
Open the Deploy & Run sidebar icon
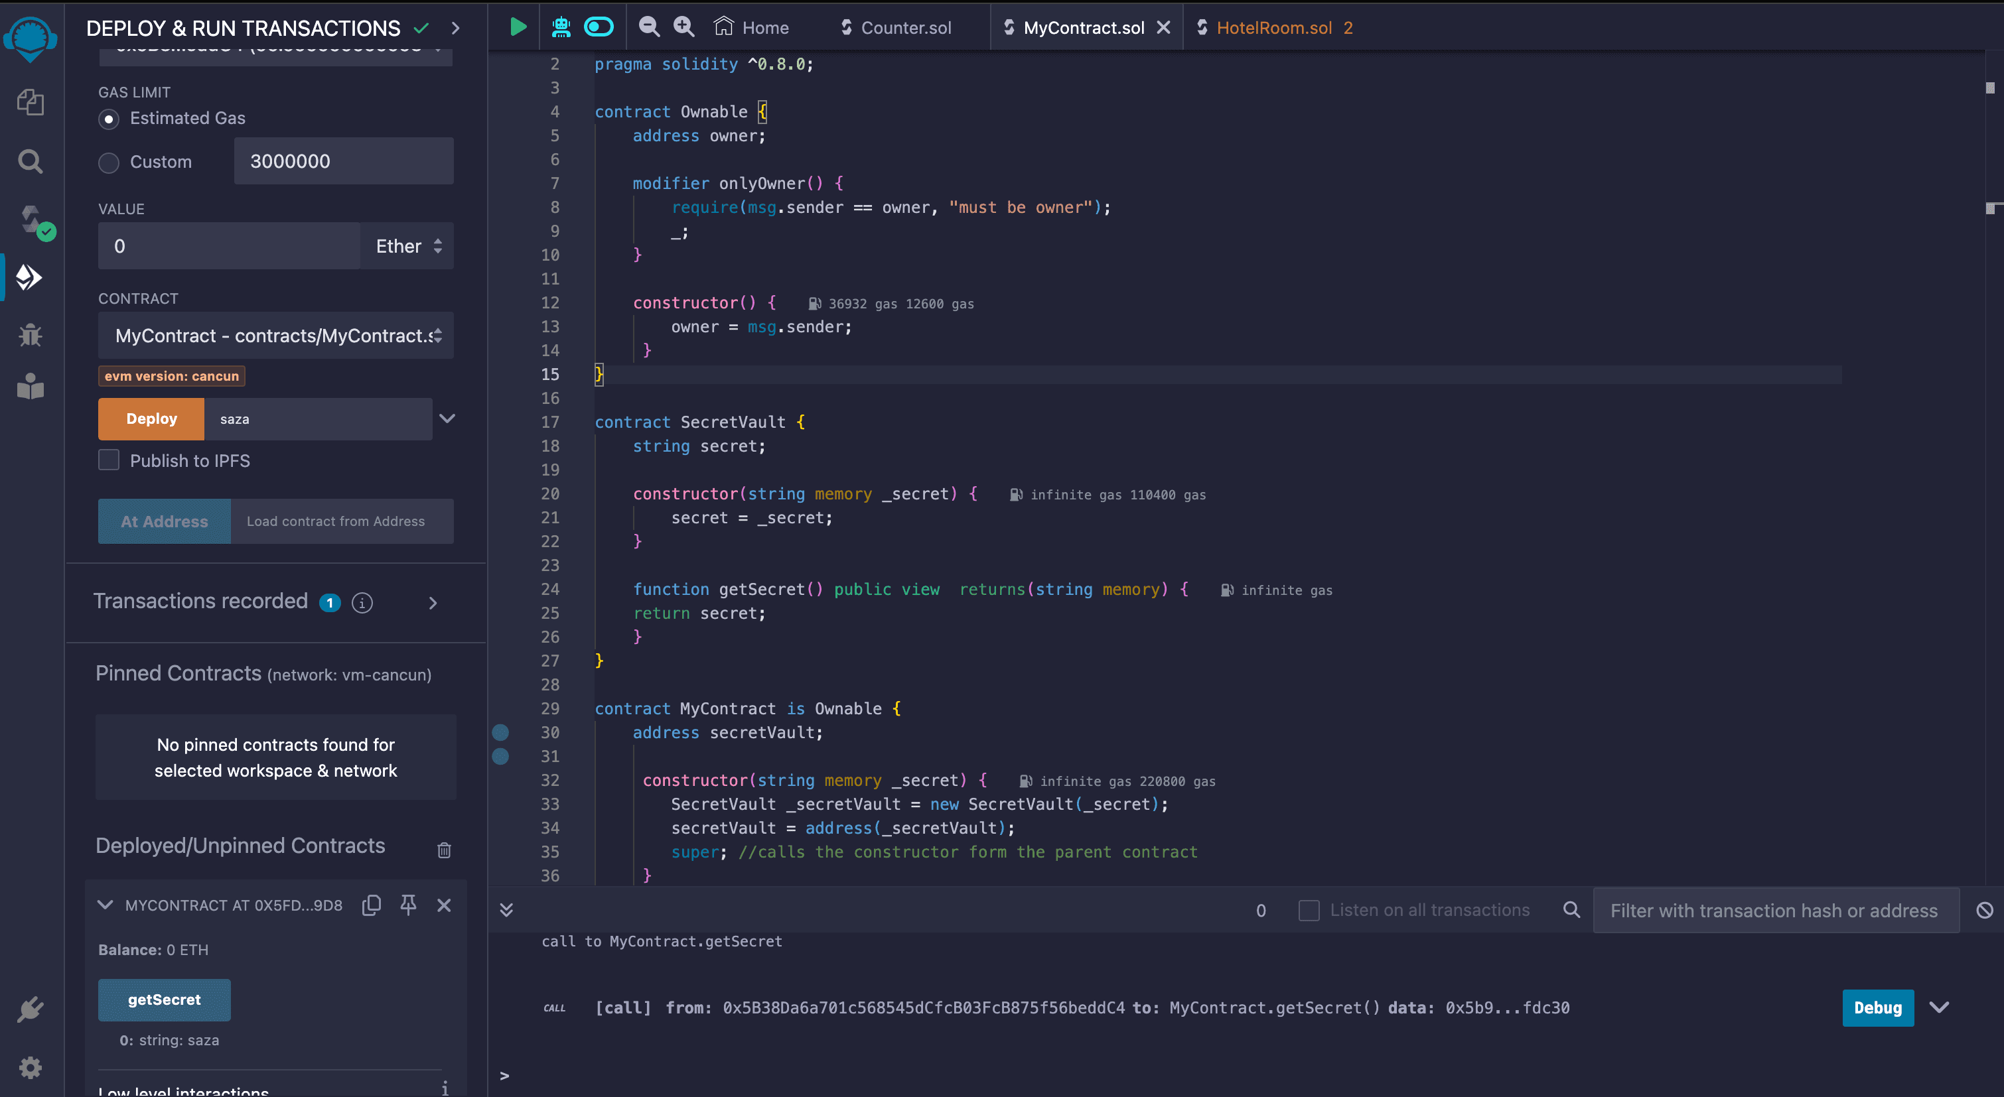(x=30, y=277)
